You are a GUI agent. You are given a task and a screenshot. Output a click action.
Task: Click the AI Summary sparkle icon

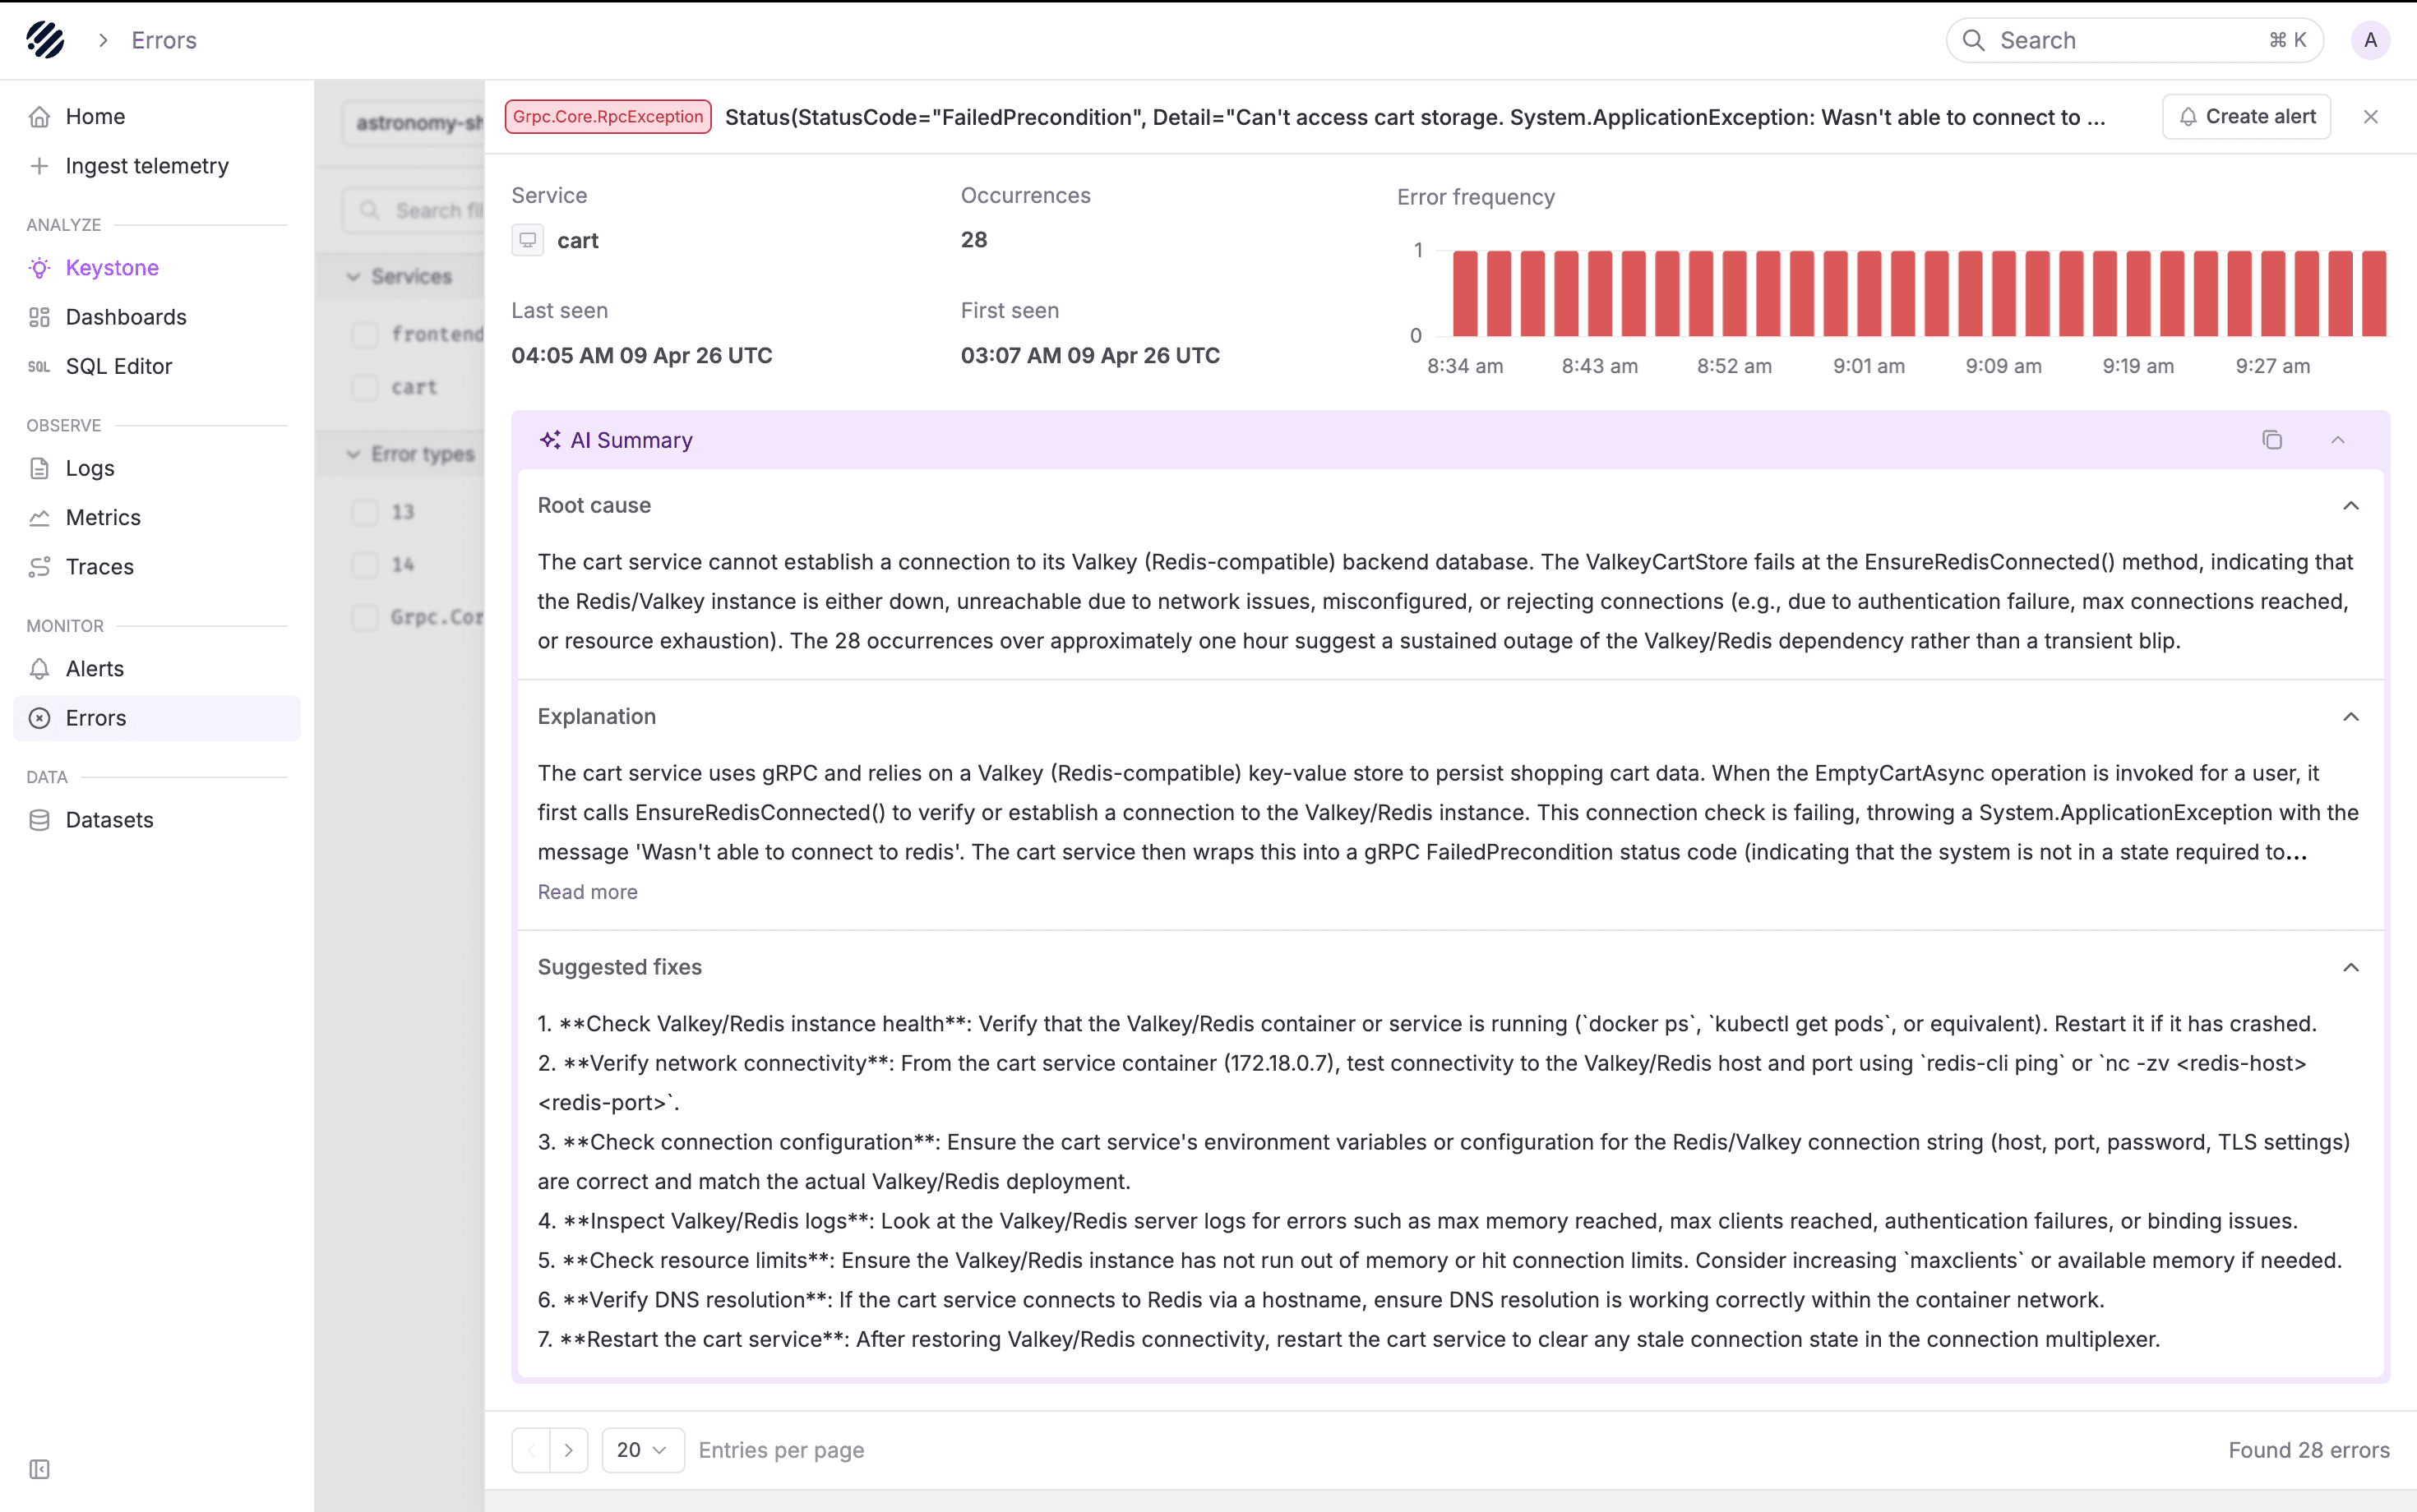tap(550, 440)
